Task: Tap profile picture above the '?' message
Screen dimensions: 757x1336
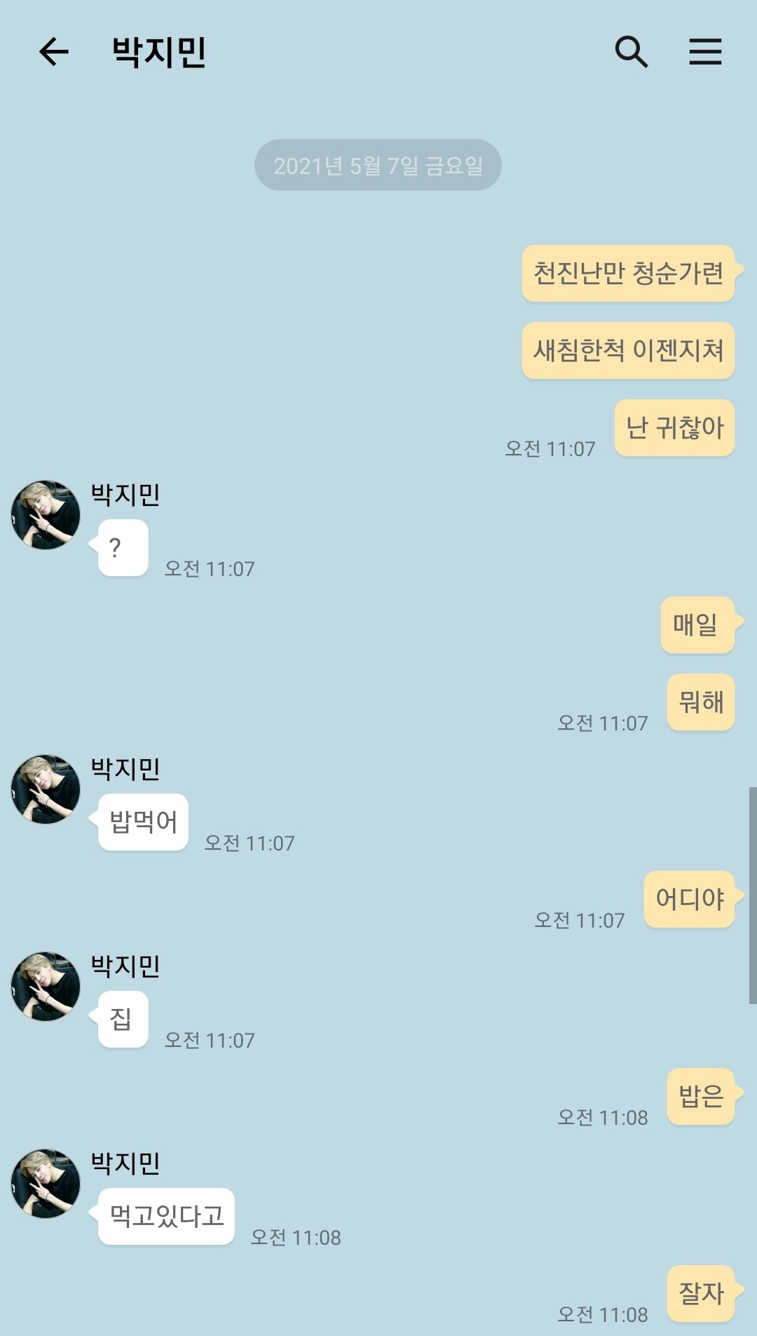Action: [x=46, y=515]
